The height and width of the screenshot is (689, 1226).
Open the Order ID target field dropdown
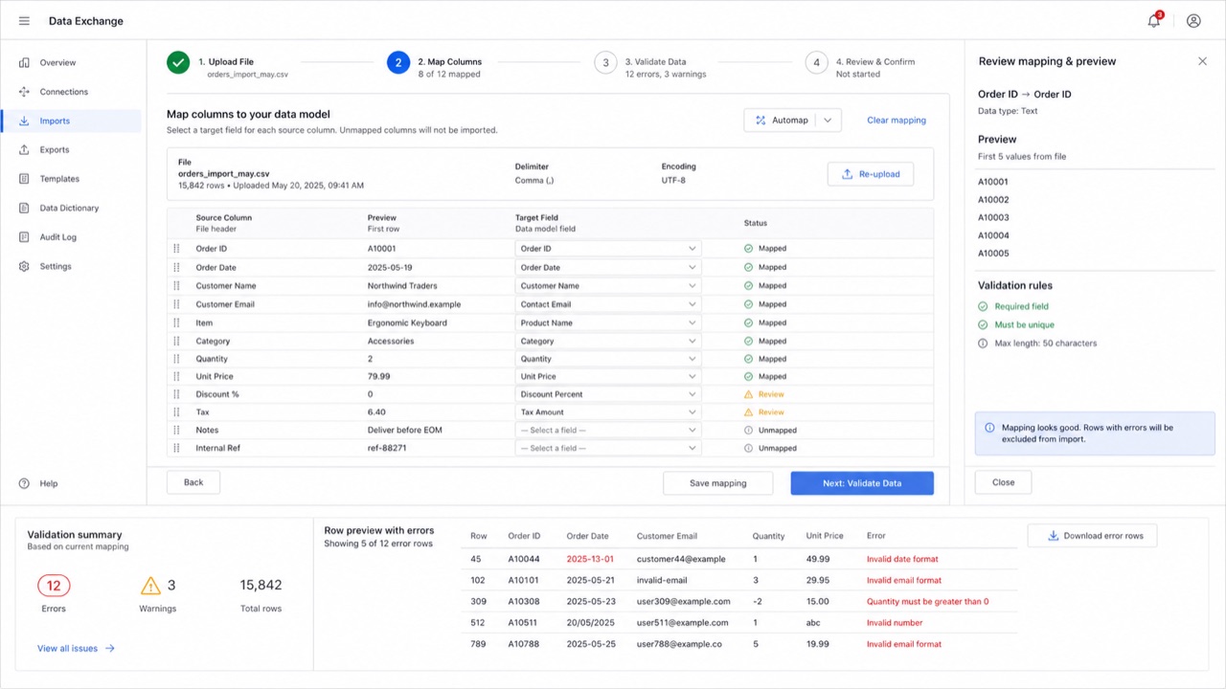pyautogui.click(x=608, y=249)
